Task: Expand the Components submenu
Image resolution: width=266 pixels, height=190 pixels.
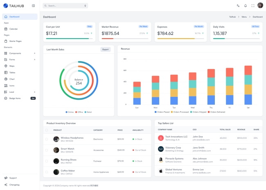Action: pyautogui.click(x=34, y=53)
